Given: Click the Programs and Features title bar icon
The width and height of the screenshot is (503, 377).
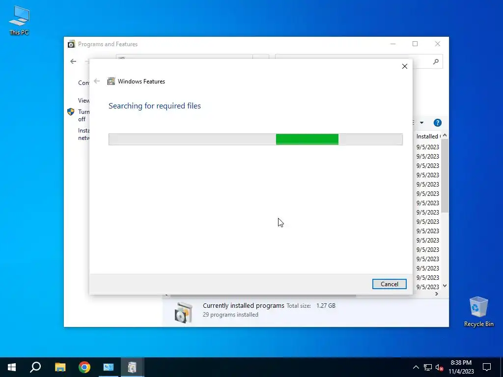Looking at the screenshot, I should [71, 44].
